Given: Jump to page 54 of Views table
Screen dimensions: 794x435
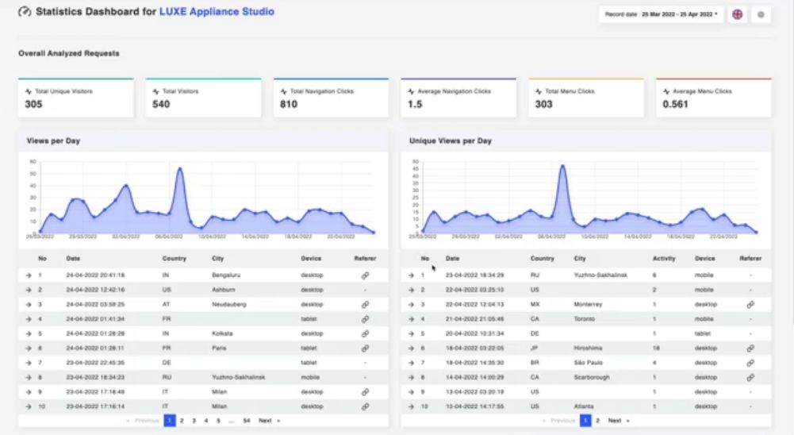Looking at the screenshot, I should pyautogui.click(x=246, y=421).
